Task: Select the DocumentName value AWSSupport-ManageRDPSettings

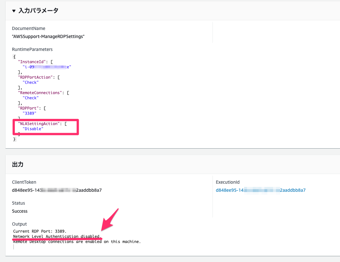Action: [48, 36]
